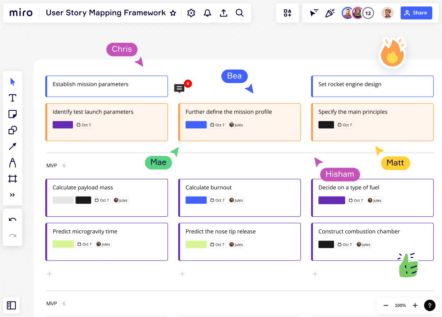Toggle the favorite star next to the board title
The height and width of the screenshot is (317, 442).
[x=173, y=13]
